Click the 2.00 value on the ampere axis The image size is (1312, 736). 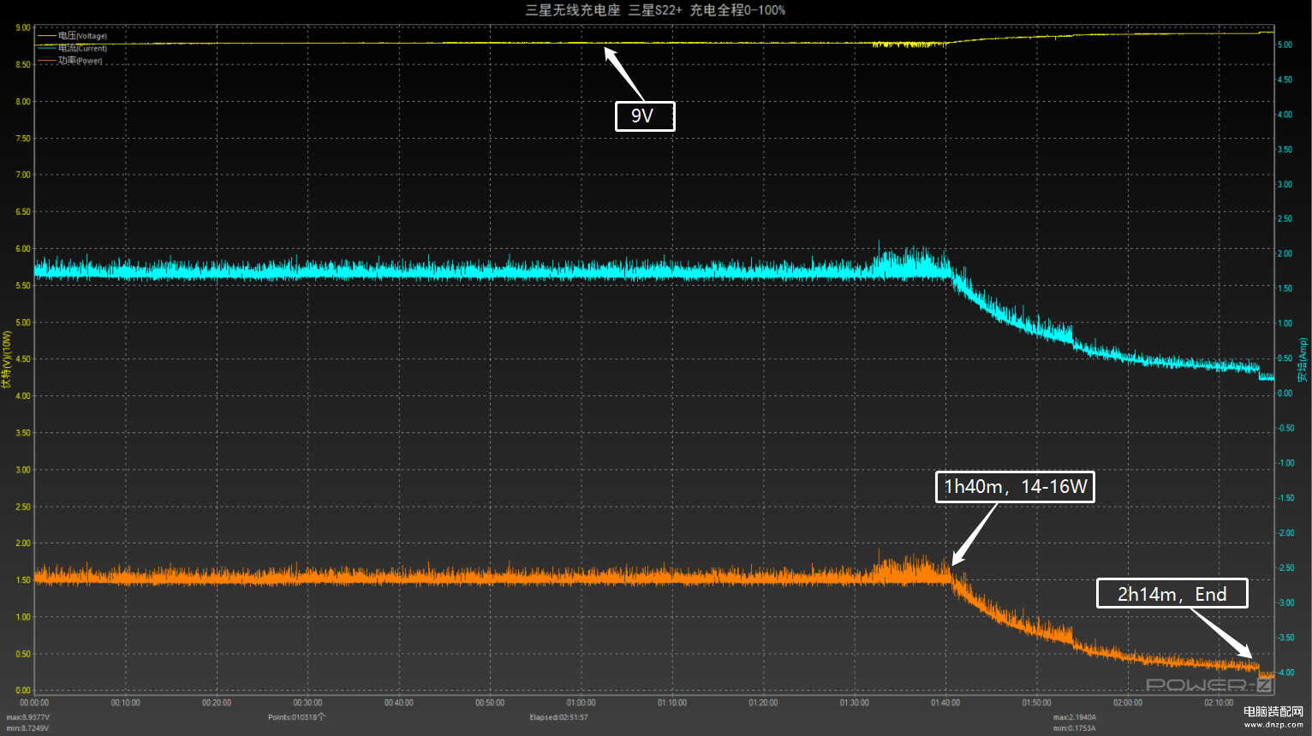pos(1285,253)
